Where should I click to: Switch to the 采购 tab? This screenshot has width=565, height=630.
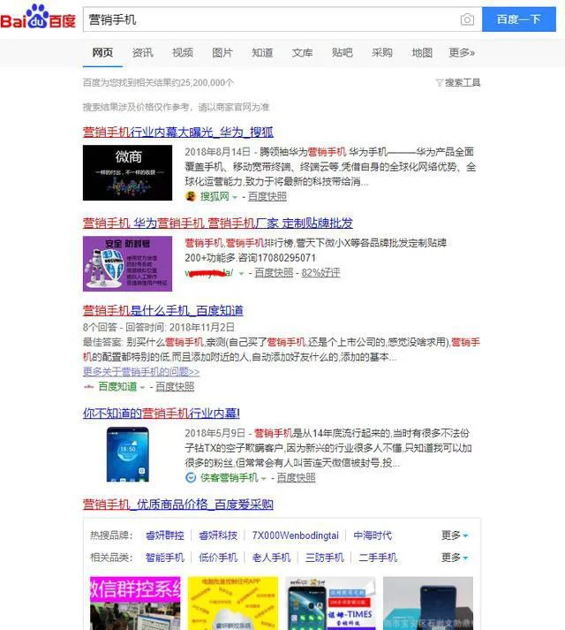pyautogui.click(x=382, y=53)
